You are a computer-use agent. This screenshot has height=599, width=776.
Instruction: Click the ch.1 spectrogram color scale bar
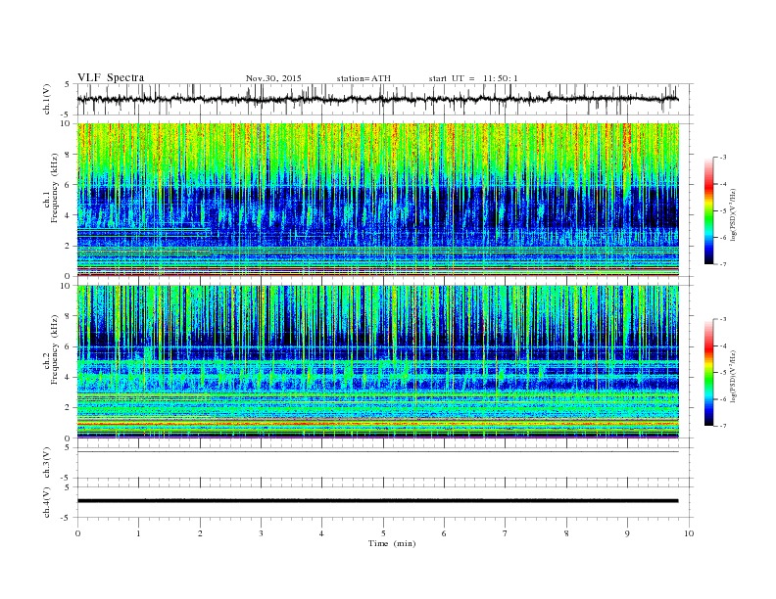click(709, 210)
